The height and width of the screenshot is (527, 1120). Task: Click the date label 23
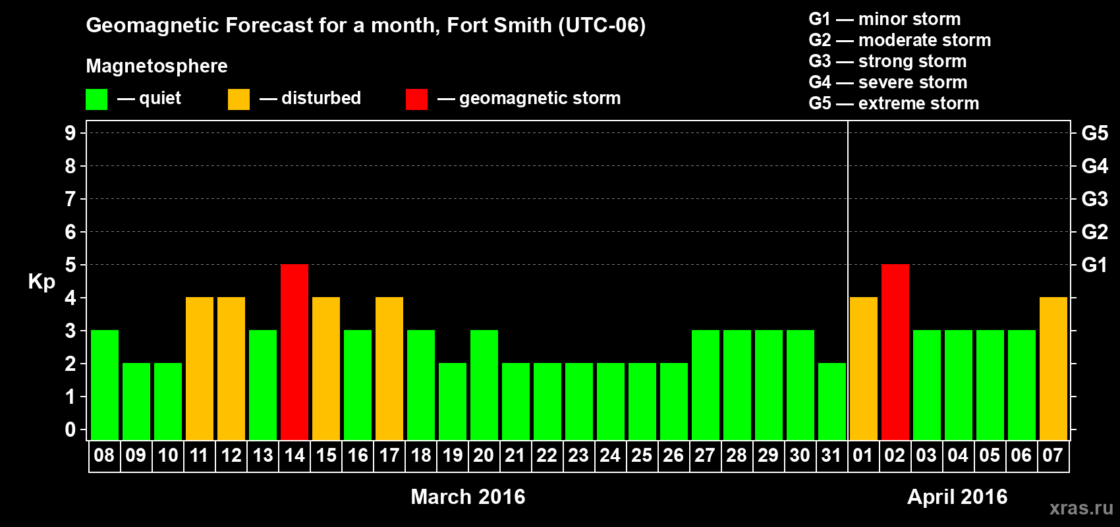tap(578, 456)
